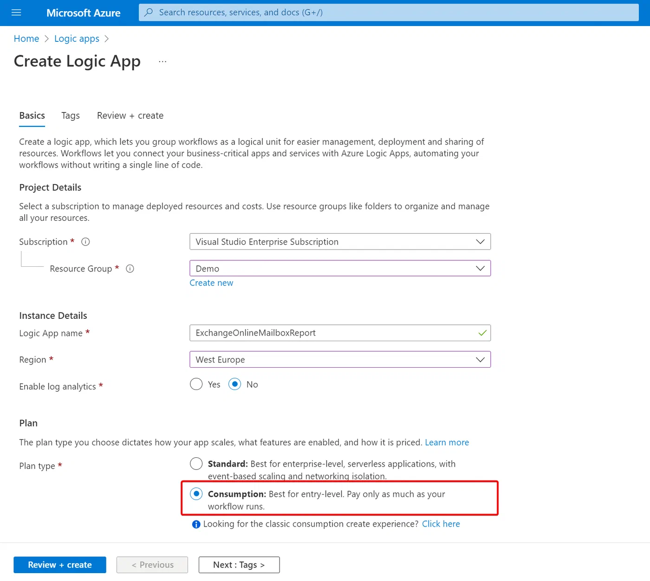Click the blue info icon about classic consumption
The width and height of the screenshot is (650, 581).
coord(196,524)
